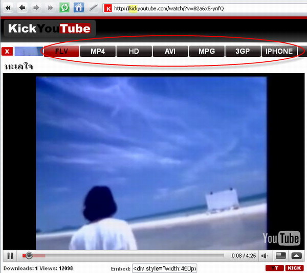The height and width of the screenshot is (273, 307).
Task: Click the Downloads: 1 counter text
Action: [20, 268]
